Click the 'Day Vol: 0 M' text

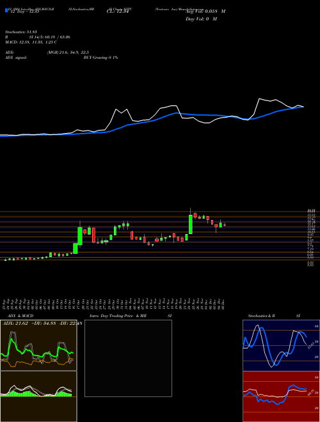tap(201, 19)
